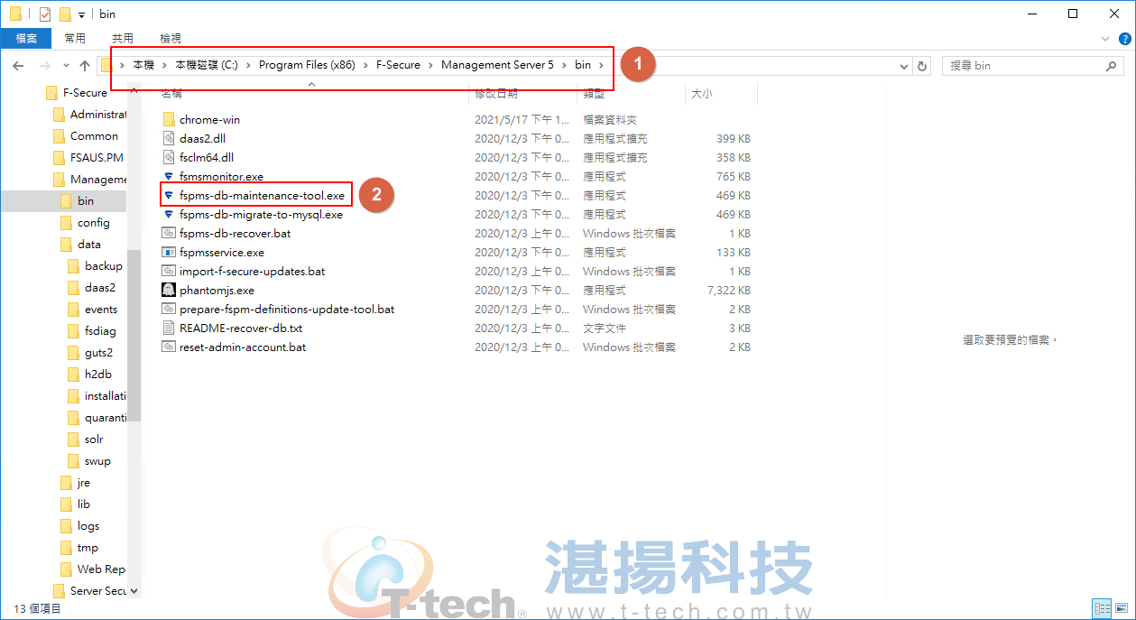The width and height of the screenshot is (1136, 620).
Task: Select the data folder in tree
Action: [x=81, y=244]
